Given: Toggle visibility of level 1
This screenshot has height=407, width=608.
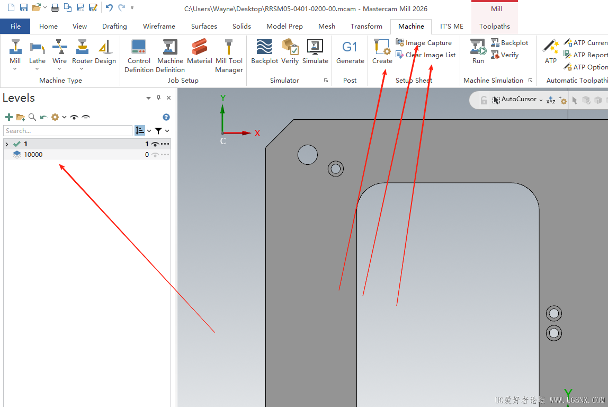Looking at the screenshot, I should 155,144.
